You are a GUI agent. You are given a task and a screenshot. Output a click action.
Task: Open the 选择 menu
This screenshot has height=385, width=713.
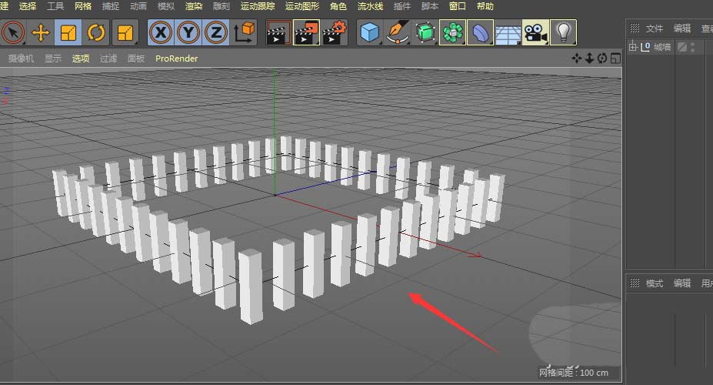[x=28, y=6]
